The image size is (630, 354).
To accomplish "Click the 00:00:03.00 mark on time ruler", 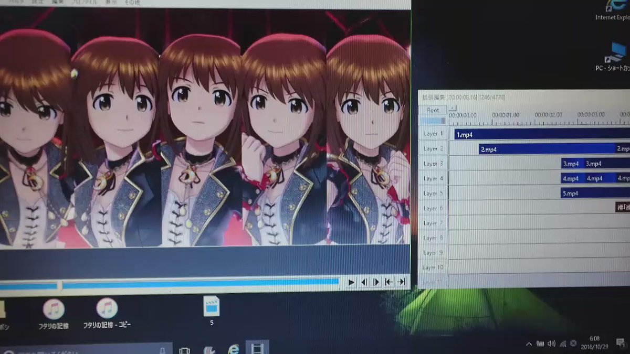I will 591,114.
